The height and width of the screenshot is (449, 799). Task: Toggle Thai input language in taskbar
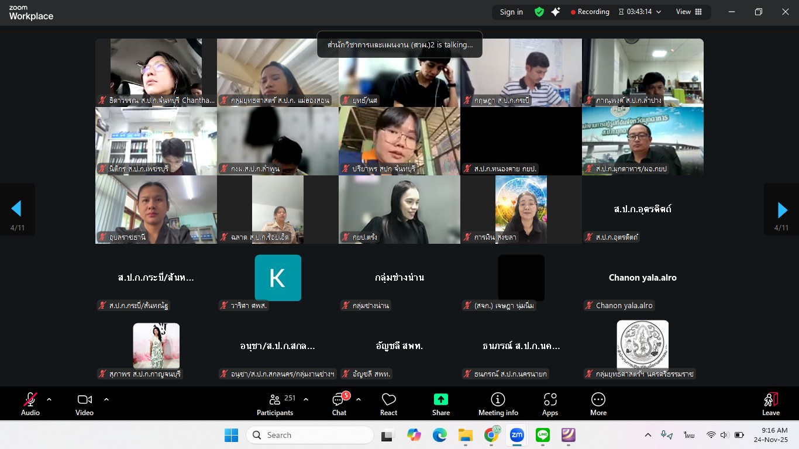coord(689,435)
